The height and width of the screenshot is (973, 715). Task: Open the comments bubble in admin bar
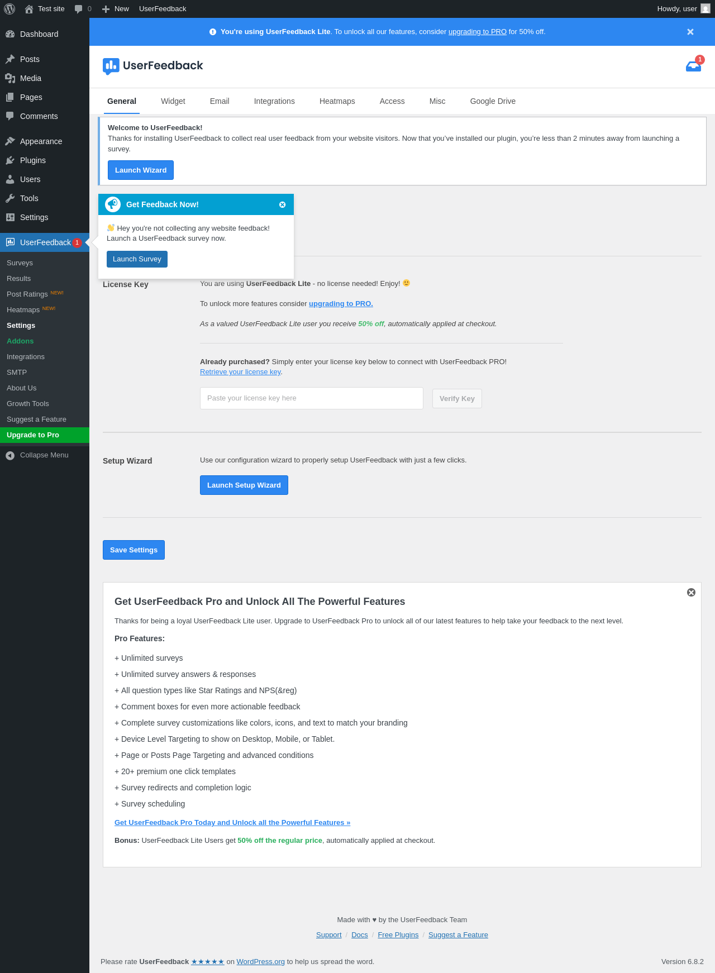click(x=83, y=9)
